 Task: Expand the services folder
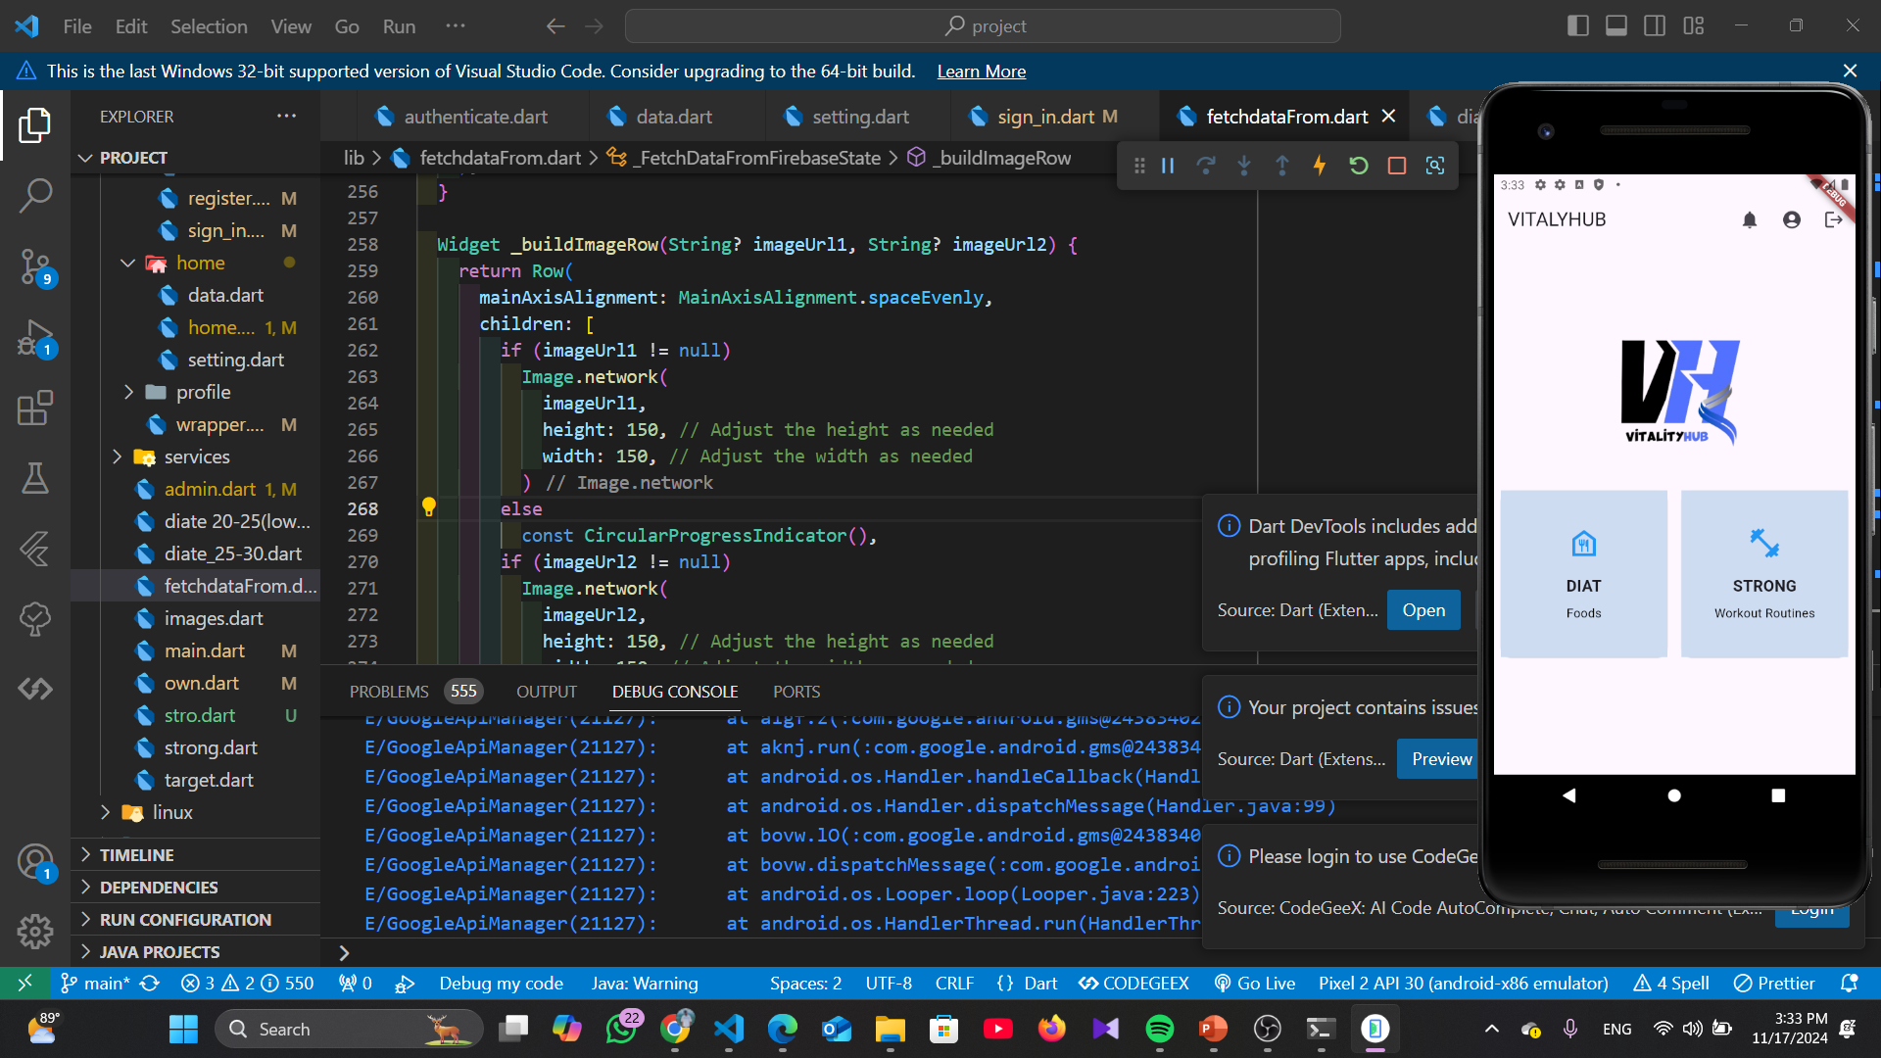point(196,457)
